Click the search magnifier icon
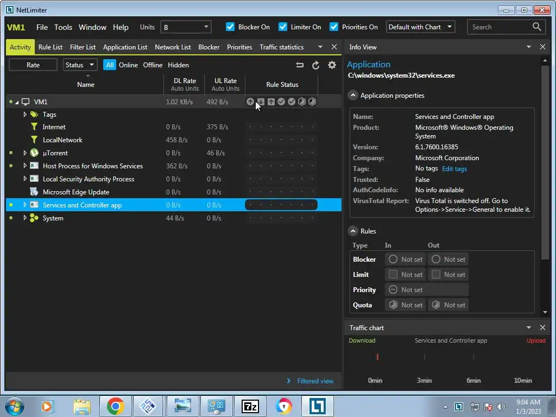The image size is (556, 417). click(537, 27)
